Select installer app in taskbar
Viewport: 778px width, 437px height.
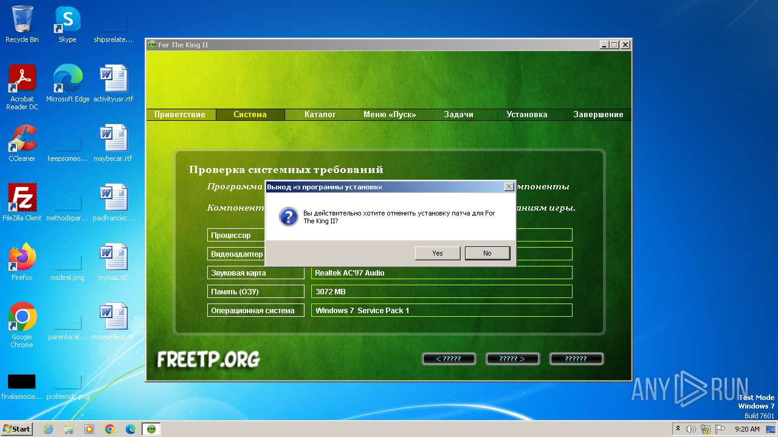[x=151, y=429]
